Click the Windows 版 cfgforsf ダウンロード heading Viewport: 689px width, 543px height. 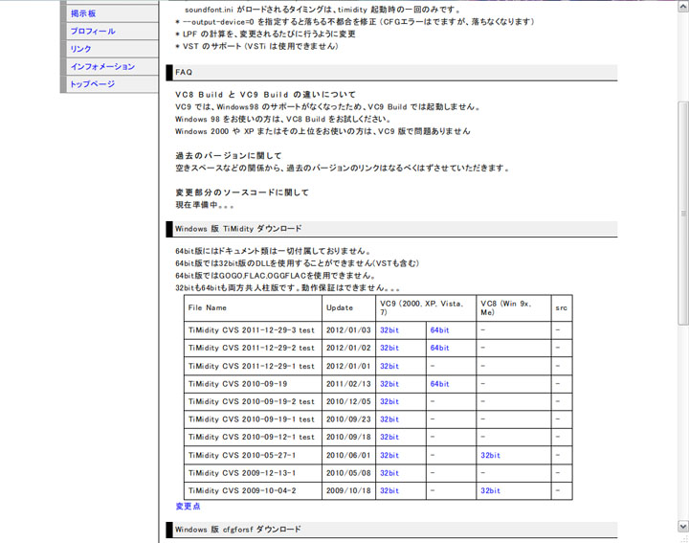pyautogui.click(x=391, y=530)
